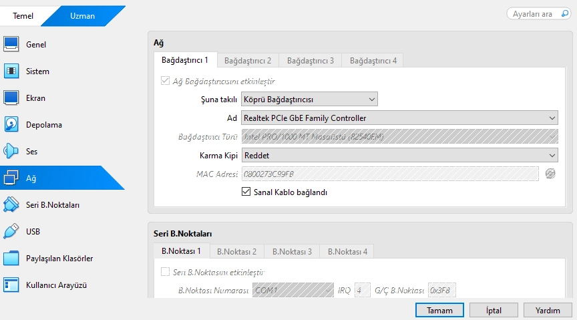The width and height of the screenshot is (577, 320).
Task: Select the USB plug icon
Action: 11,232
